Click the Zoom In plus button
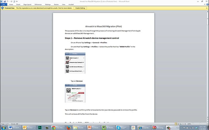 207,124
